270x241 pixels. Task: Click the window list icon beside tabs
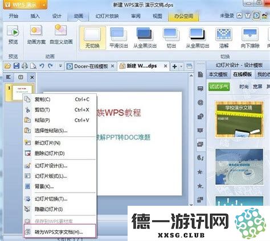pyautogui.click(x=189, y=66)
